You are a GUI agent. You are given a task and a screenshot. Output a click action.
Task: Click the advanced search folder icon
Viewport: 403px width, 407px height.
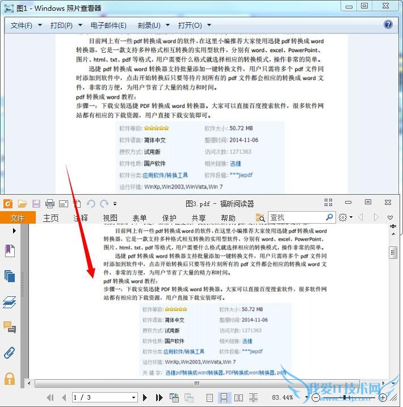pyautogui.click(x=260, y=217)
